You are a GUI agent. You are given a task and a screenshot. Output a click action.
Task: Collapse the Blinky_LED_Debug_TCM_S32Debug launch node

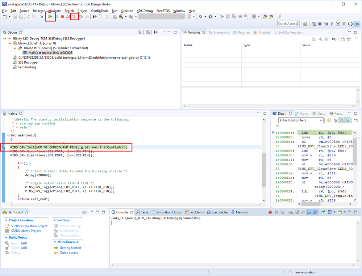(x=5, y=38)
